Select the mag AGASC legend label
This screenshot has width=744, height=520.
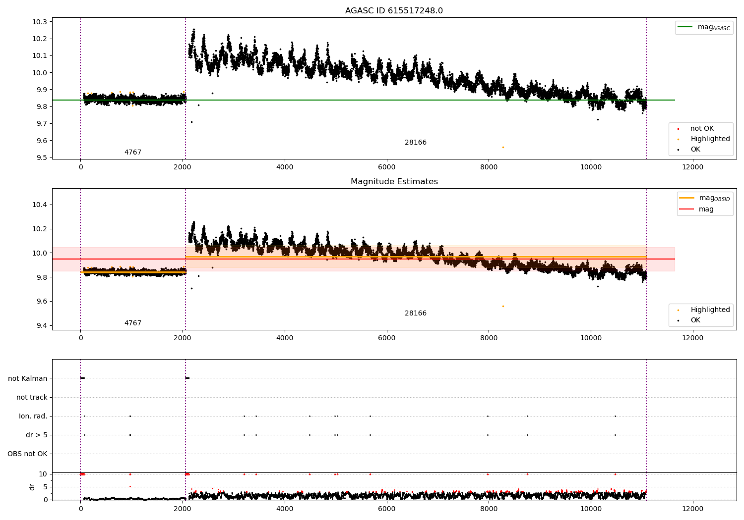(x=714, y=28)
